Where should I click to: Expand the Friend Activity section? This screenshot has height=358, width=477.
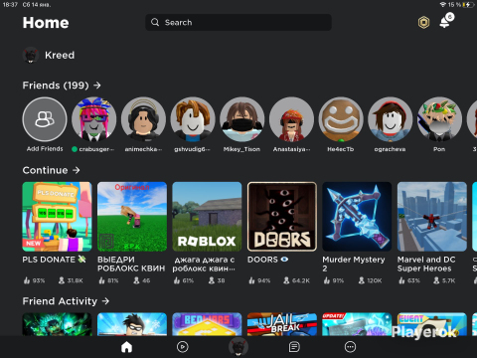coord(66,301)
